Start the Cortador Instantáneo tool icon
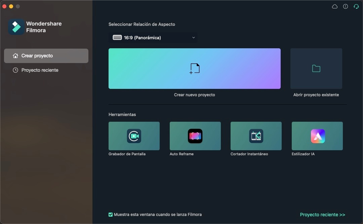363x224 pixels. click(x=256, y=136)
